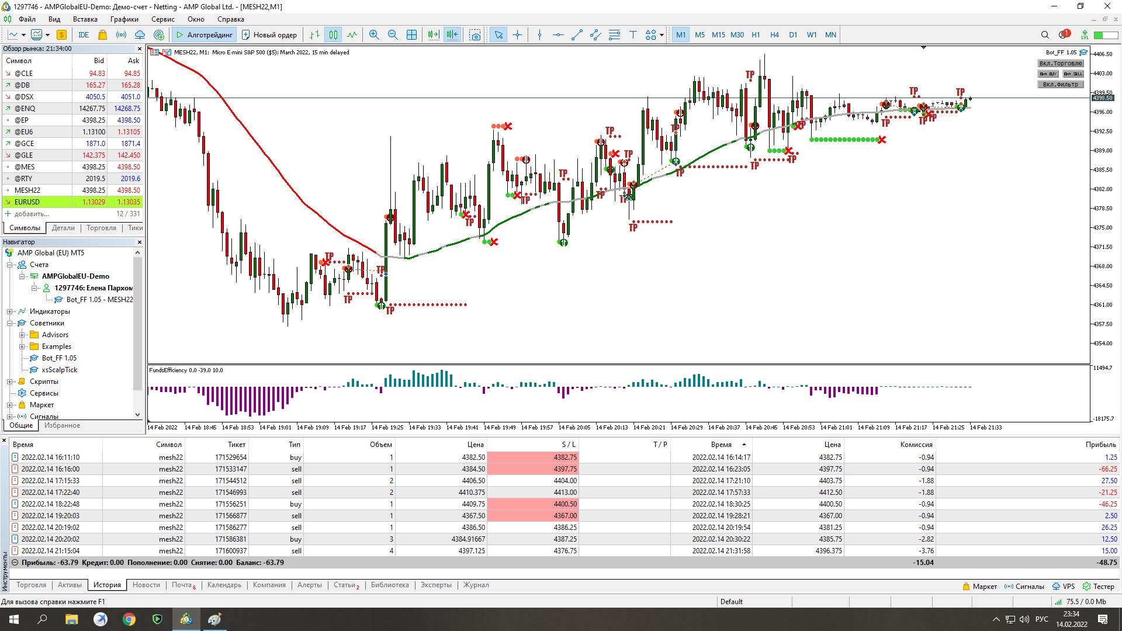Click the chart grid icon

point(412,35)
